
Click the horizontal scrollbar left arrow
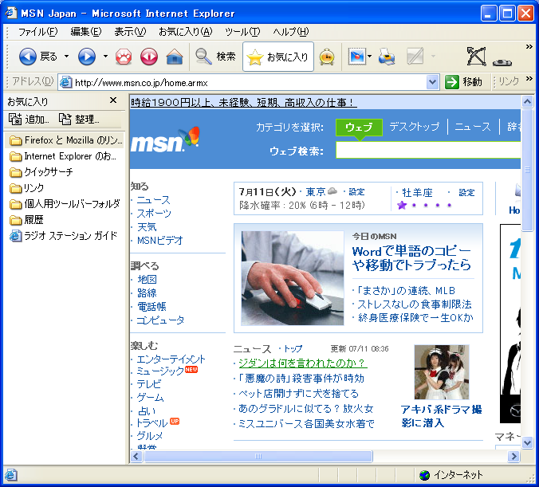tap(136, 457)
